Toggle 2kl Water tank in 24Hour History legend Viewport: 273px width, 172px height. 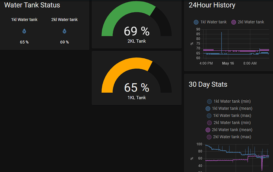pos(247,22)
